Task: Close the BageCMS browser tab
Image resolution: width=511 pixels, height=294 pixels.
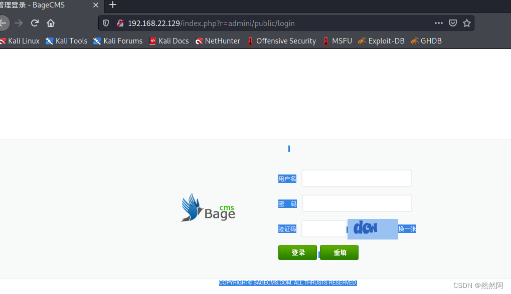Action: 95,5
